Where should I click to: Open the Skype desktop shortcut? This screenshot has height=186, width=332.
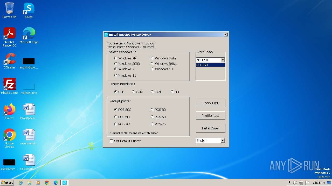[29, 10]
